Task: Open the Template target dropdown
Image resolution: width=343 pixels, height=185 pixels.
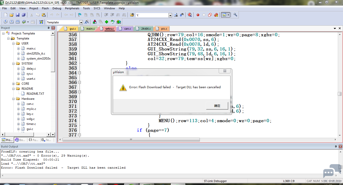Action: [81, 22]
